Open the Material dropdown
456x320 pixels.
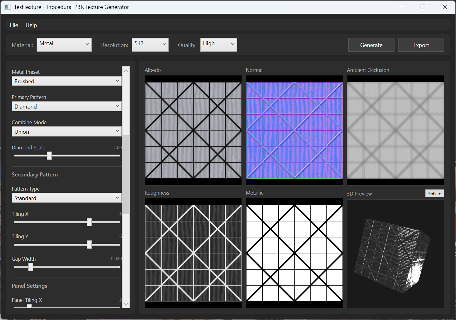point(64,45)
